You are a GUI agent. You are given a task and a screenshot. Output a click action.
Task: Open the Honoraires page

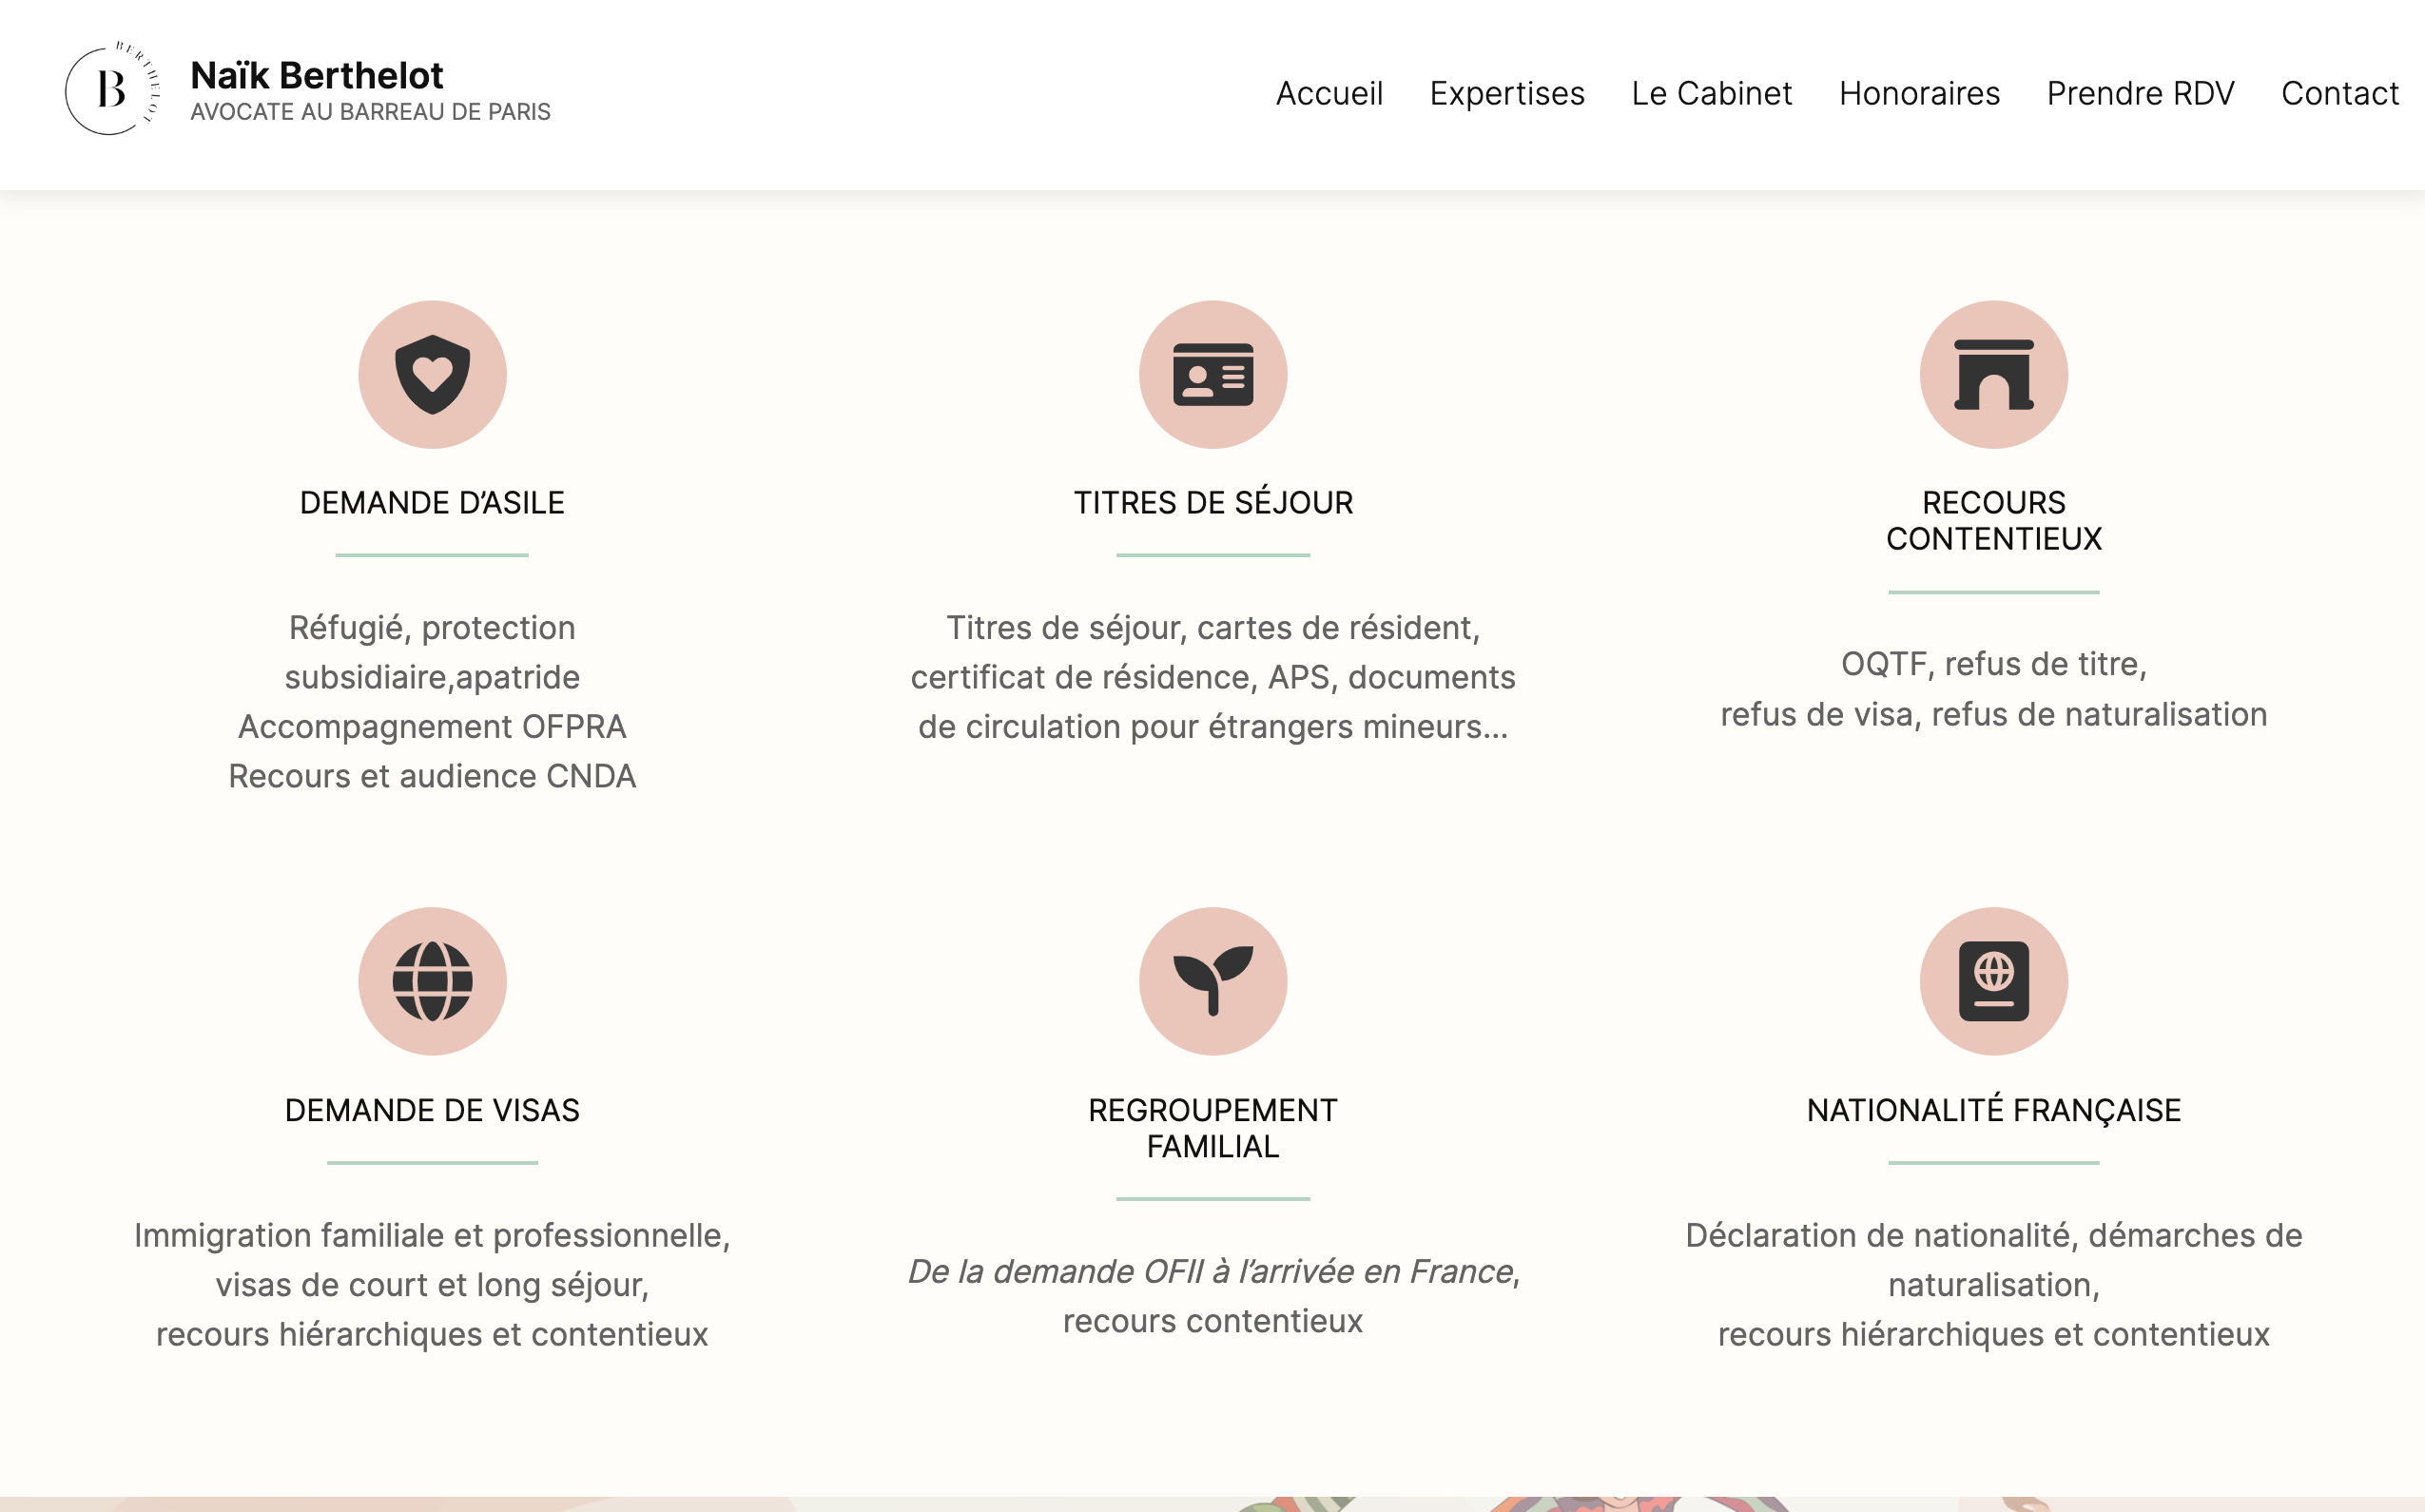(x=1919, y=93)
